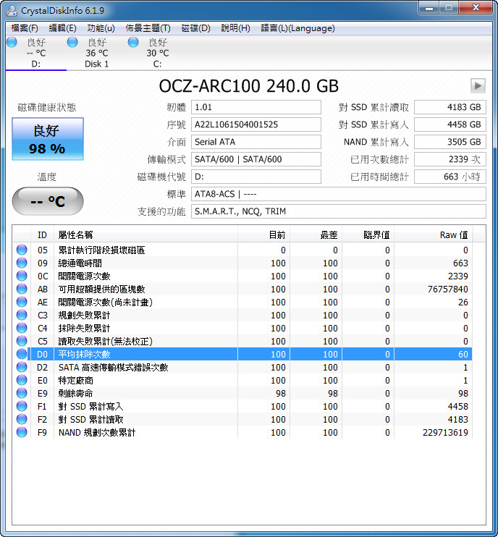Open the 編輯(E) menu
Viewport: 498px width, 537px height.
[63, 28]
